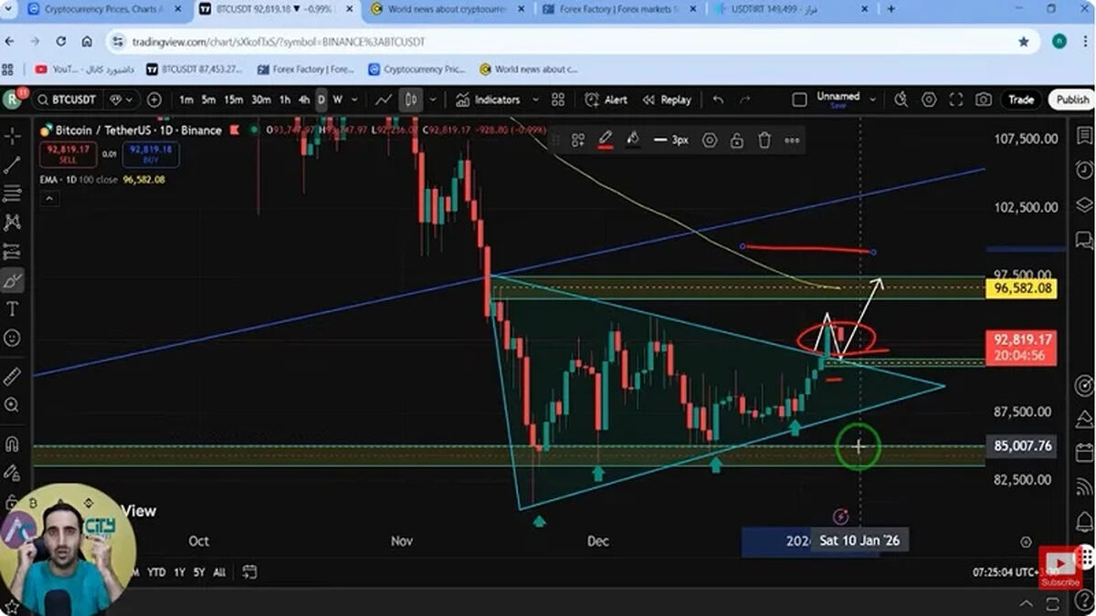
Task: Click the Publish button
Action: [1070, 99]
